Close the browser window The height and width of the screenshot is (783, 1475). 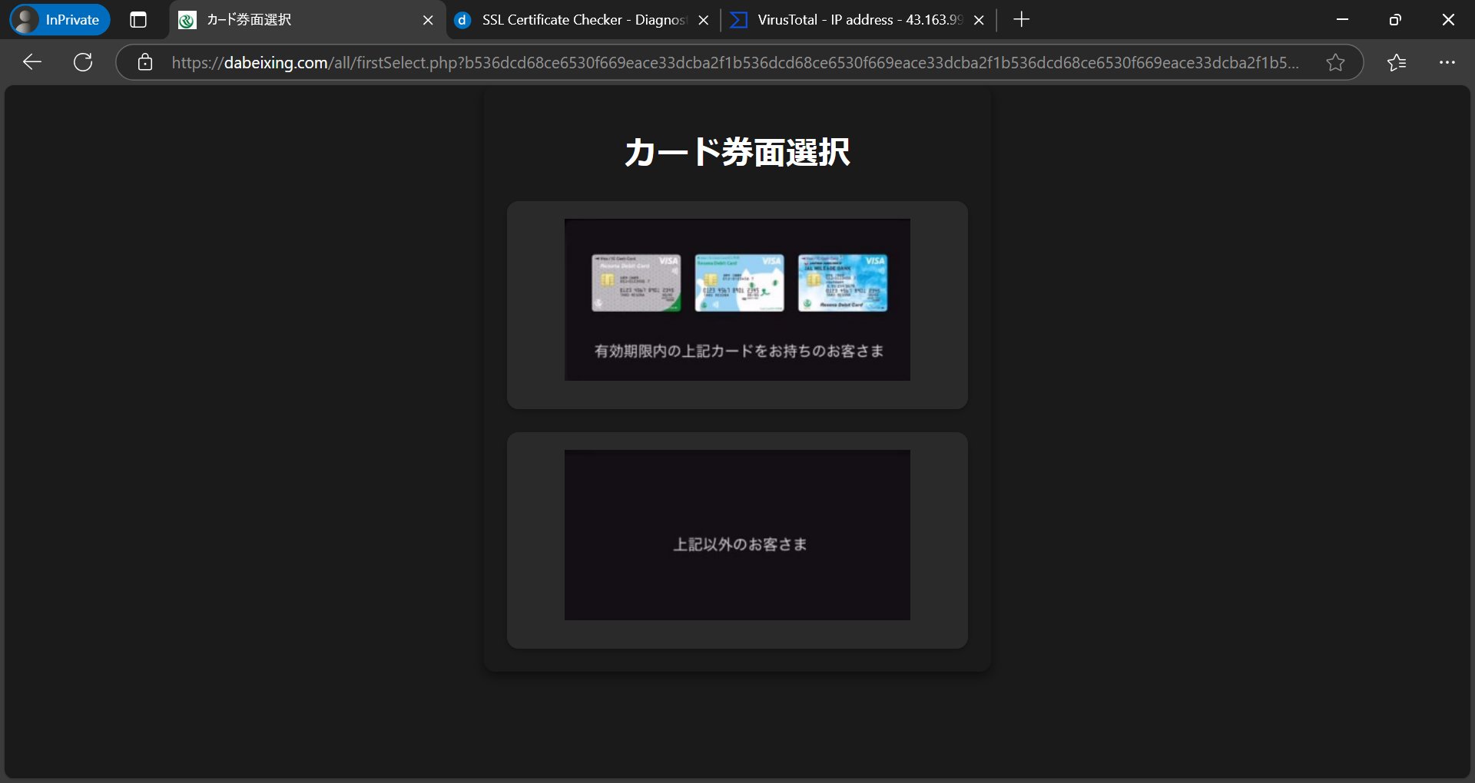(x=1448, y=20)
